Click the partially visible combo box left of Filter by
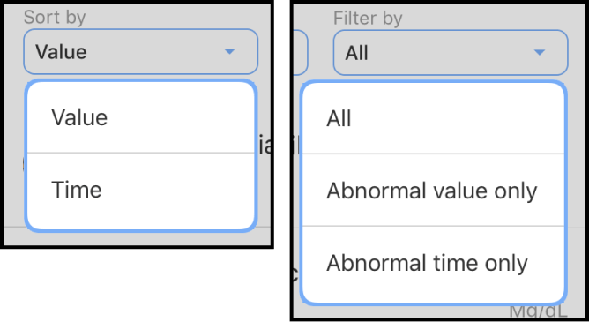Image resolution: width=589 pixels, height=322 pixels. click(x=302, y=53)
